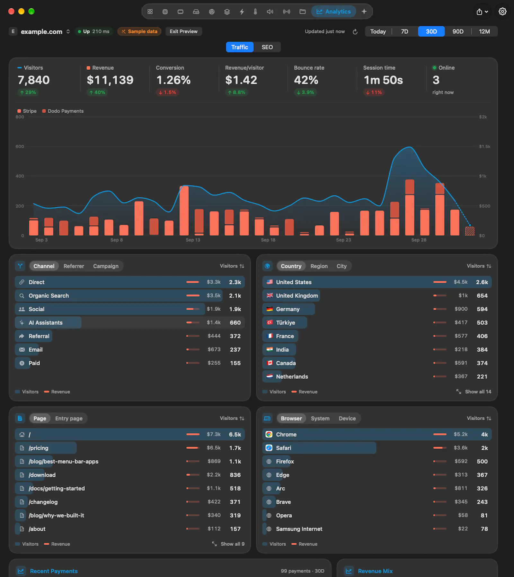Switch to the SEO tab

pyautogui.click(x=267, y=47)
